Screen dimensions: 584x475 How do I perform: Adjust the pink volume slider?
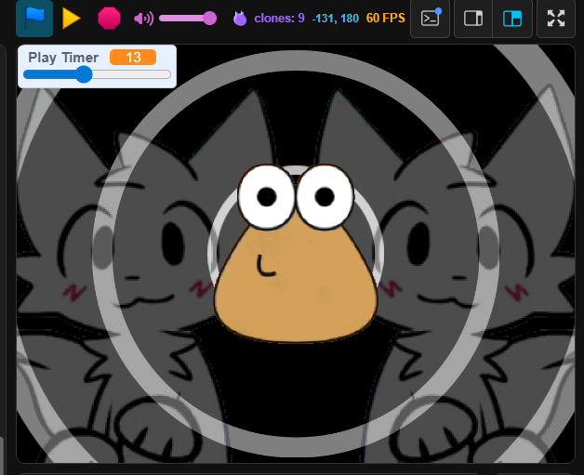coord(188,19)
